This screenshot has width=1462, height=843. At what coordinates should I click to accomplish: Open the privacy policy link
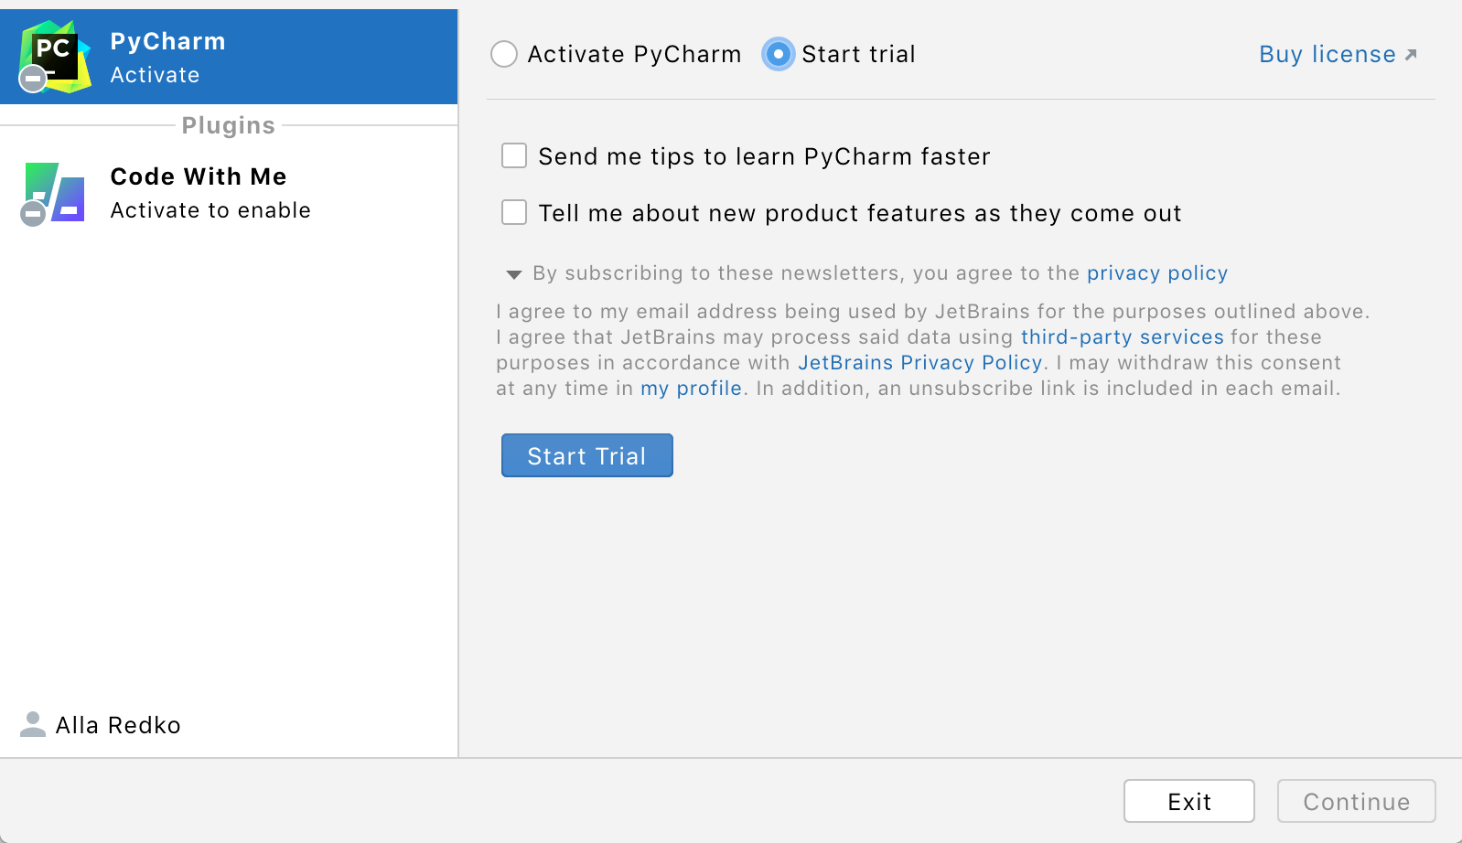coord(1156,273)
